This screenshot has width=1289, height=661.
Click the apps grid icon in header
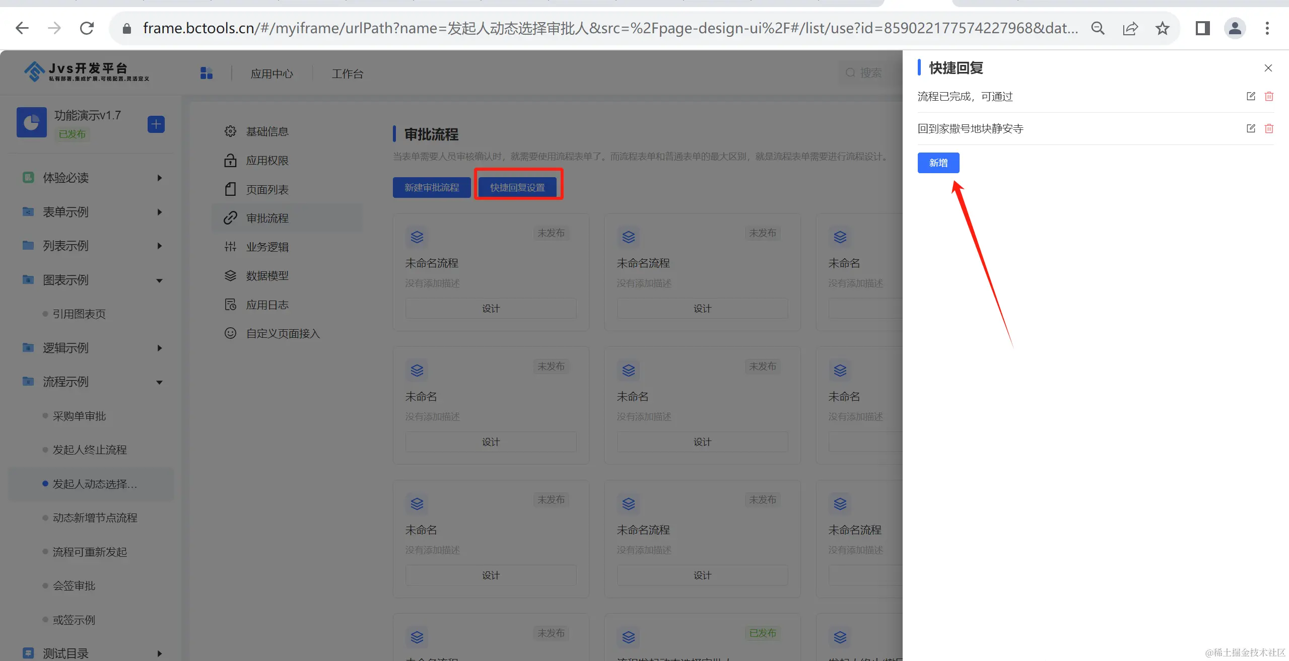tap(207, 74)
